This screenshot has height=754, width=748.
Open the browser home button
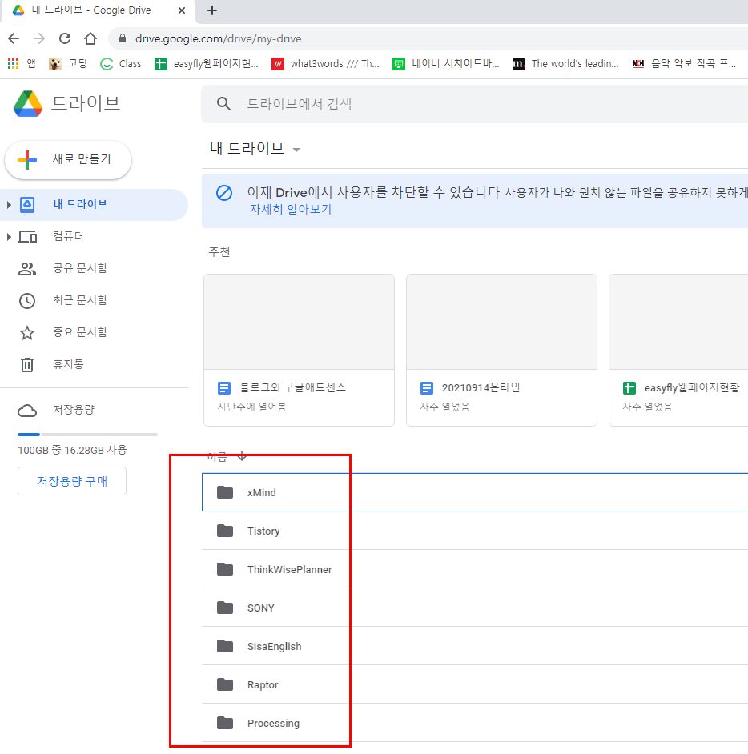[x=90, y=38]
